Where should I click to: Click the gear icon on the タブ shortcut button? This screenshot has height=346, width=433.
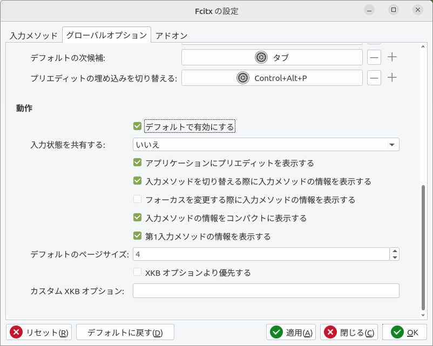[x=261, y=57]
